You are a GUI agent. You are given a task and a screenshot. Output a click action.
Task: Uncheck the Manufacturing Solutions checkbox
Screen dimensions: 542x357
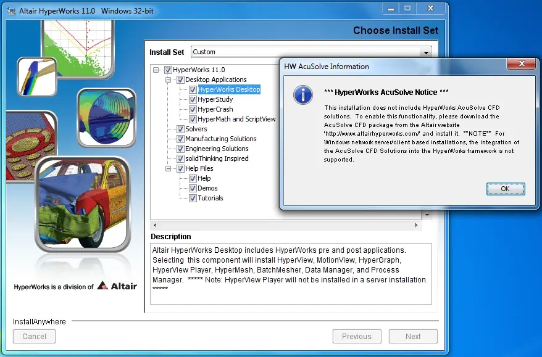point(180,139)
